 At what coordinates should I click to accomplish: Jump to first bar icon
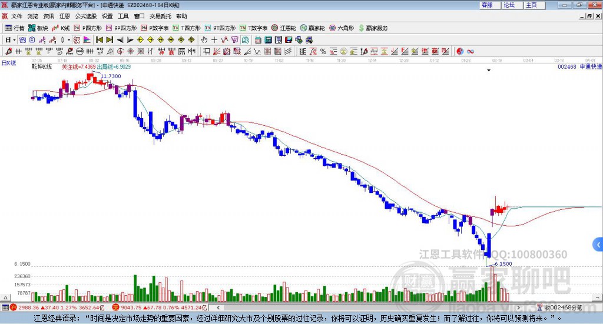click(x=99, y=40)
